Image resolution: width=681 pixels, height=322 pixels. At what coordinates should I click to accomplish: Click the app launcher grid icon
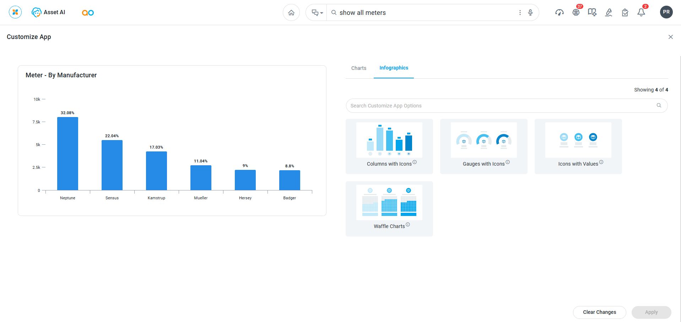coord(15,12)
